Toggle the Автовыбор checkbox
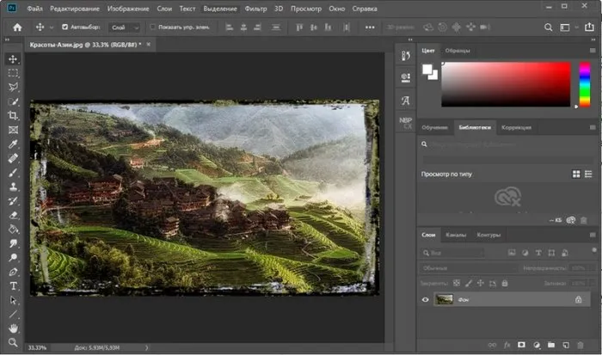The image size is (602, 355). tap(64, 27)
